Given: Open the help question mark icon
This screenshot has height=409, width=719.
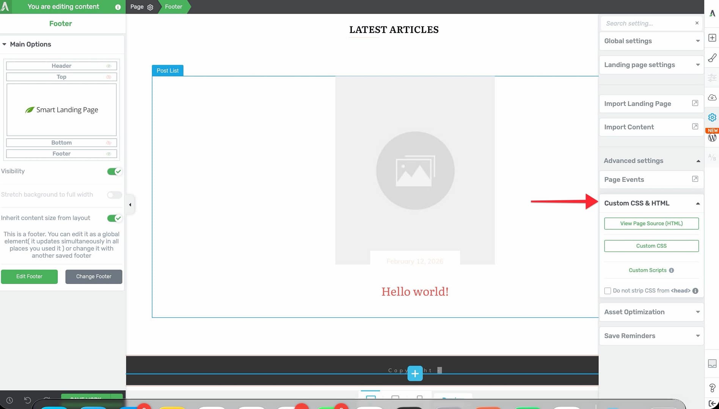Looking at the screenshot, I should coord(712,388).
